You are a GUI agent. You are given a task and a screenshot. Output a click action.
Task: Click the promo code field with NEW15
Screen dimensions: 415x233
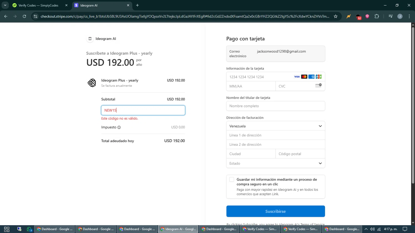pos(143,110)
